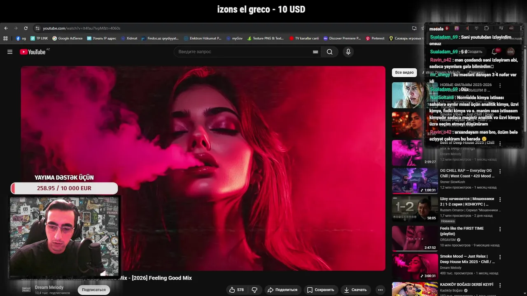Open the Pinterest bookmark

[375, 38]
